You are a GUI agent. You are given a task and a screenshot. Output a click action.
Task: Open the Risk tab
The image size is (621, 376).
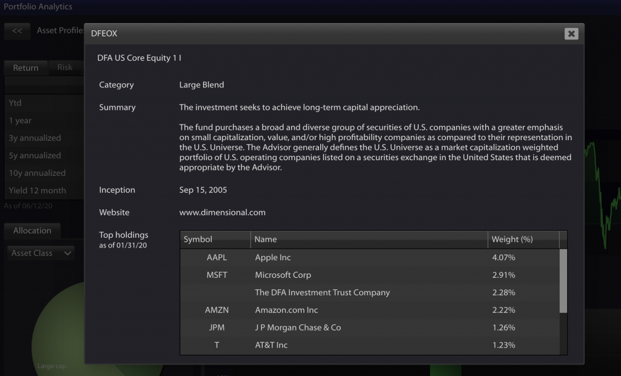65,67
